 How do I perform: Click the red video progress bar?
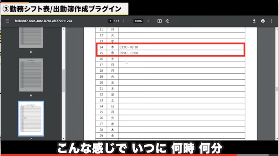(118, 155)
